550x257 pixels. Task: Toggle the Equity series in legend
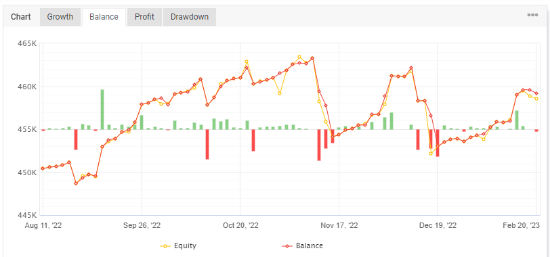(x=178, y=246)
